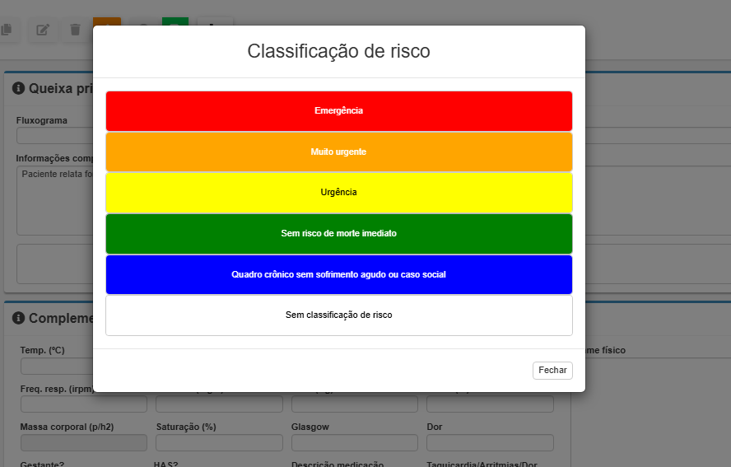This screenshot has height=467, width=731.
Task: Click the trash delete icon
Action: [75, 30]
